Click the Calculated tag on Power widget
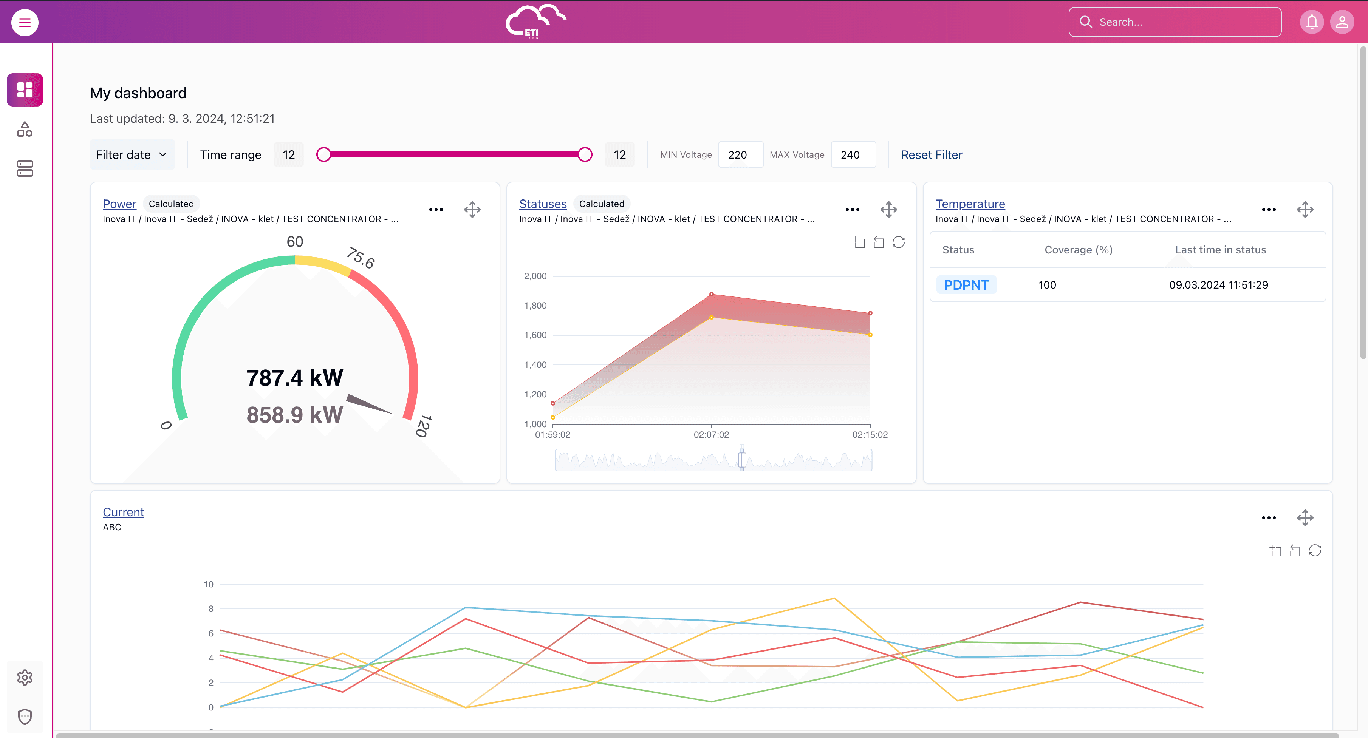The image size is (1368, 738). 171,204
